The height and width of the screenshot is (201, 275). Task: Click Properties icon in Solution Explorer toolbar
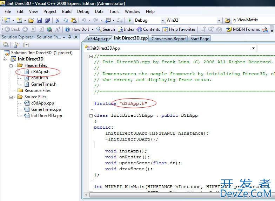(6, 45)
